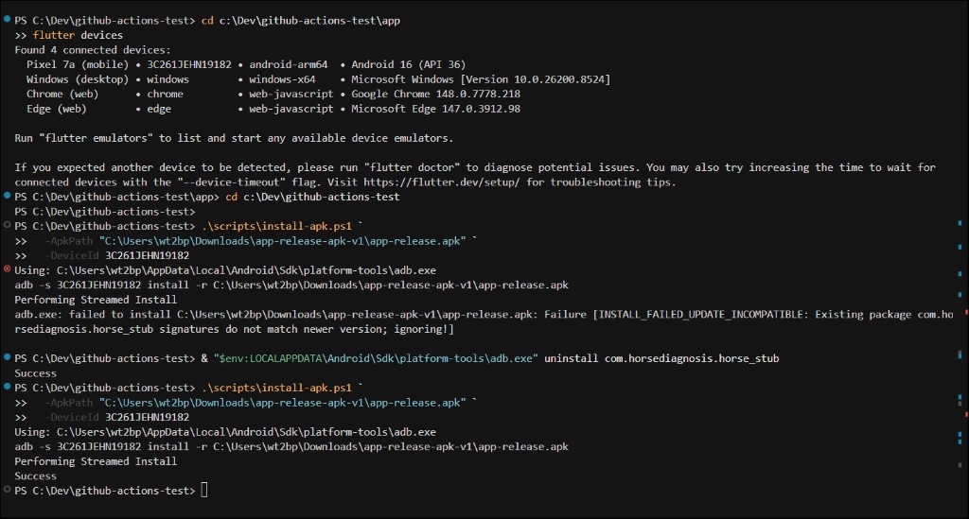Click 'Windows (desktop)' device name
This screenshot has height=519, width=969.
(78, 79)
